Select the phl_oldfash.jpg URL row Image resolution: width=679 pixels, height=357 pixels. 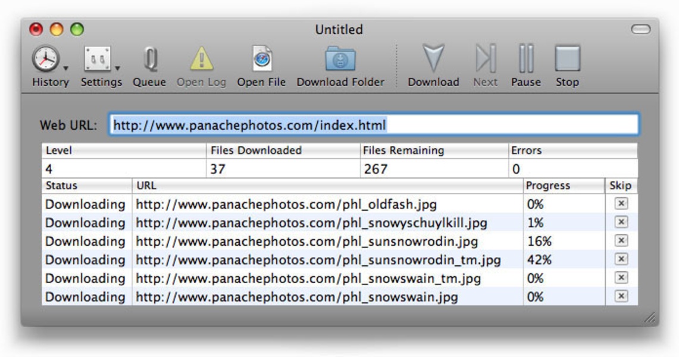coord(339,204)
